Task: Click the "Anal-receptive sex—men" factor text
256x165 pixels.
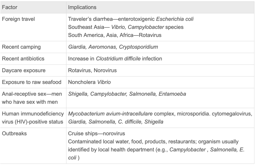Action: click(29, 94)
